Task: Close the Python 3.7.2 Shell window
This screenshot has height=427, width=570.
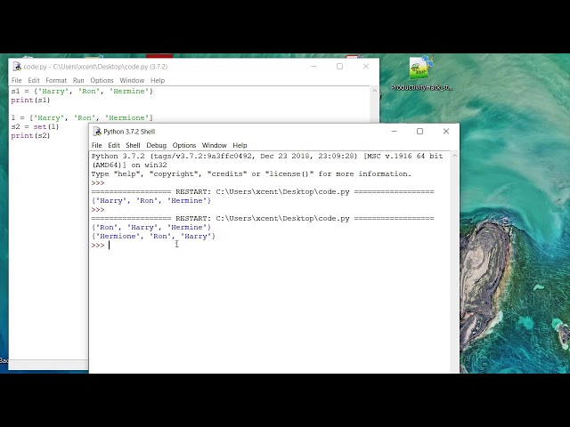Action: click(446, 131)
